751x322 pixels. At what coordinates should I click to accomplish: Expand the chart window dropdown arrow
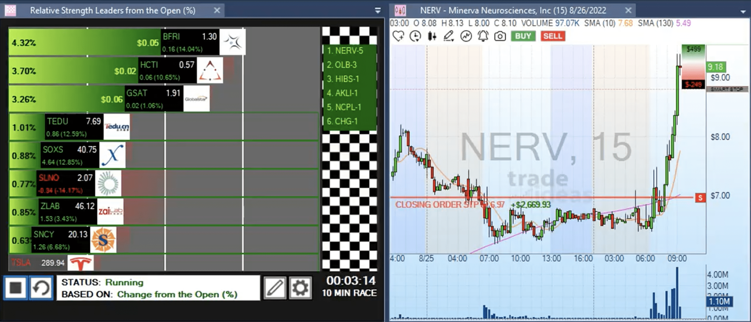point(743,12)
